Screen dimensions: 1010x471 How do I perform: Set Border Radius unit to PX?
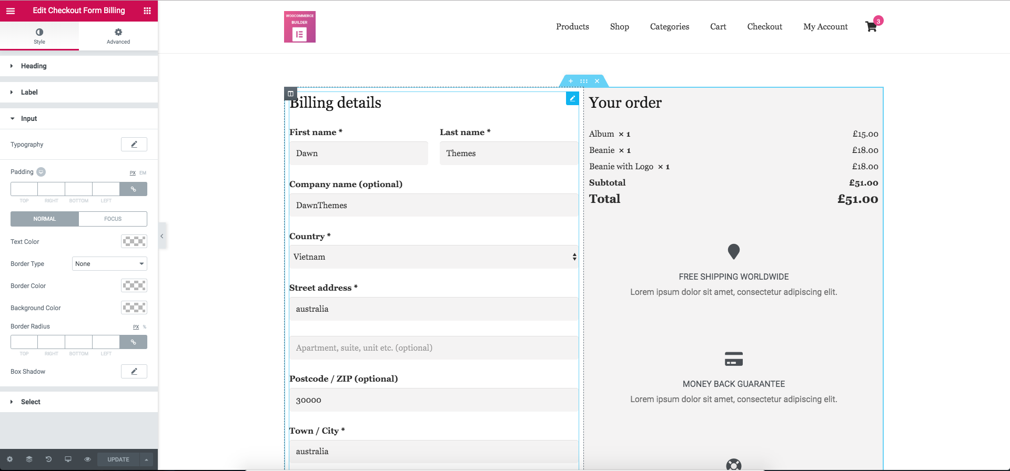coord(136,327)
